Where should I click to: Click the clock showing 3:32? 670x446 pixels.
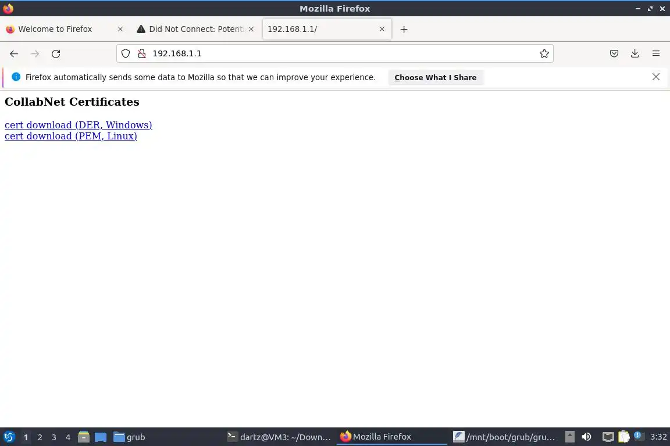click(658, 437)
